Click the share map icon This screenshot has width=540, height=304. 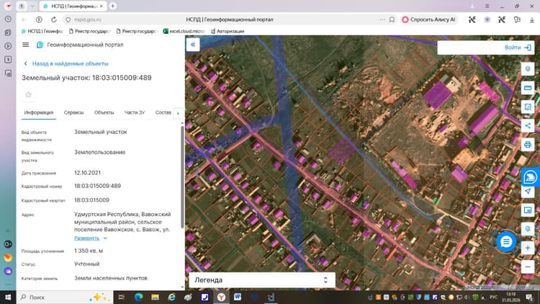[x=528, y=125]
